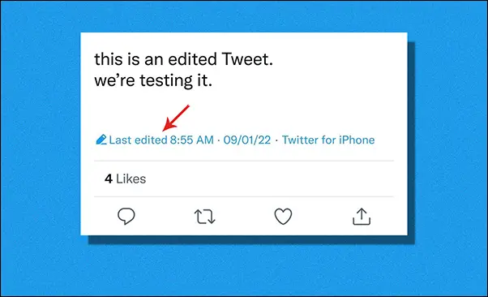Click the 09/01/22 date text
This screenshot has width=488, height=297.
pos(247,140)
